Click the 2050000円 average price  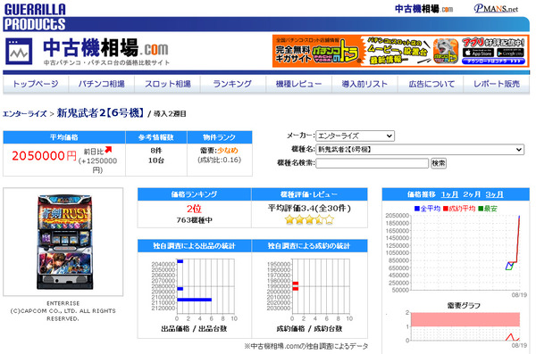[44, 156]
